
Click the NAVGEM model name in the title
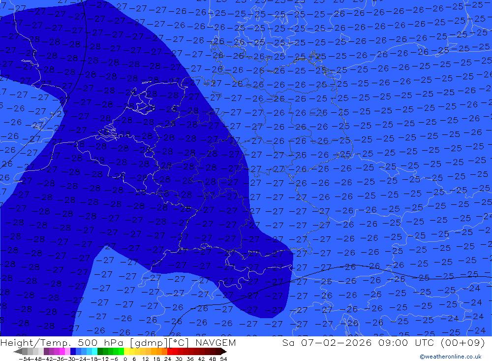(x=215, y=342)
